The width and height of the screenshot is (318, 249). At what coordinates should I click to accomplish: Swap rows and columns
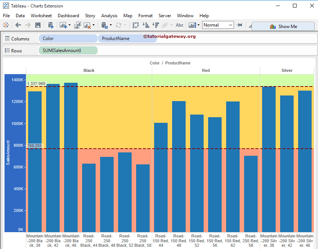[135, 25]
